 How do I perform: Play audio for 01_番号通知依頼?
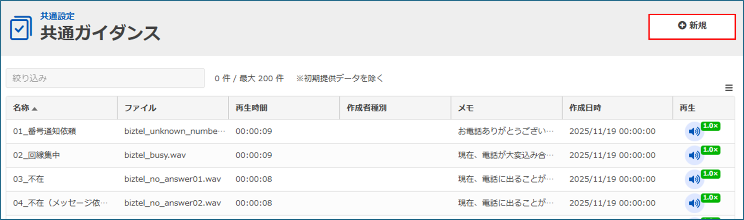tap(694, 132)
